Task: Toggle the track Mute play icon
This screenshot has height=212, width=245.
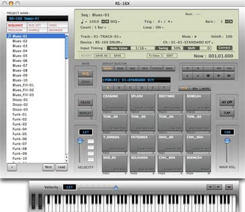Action: click(195, 37)
